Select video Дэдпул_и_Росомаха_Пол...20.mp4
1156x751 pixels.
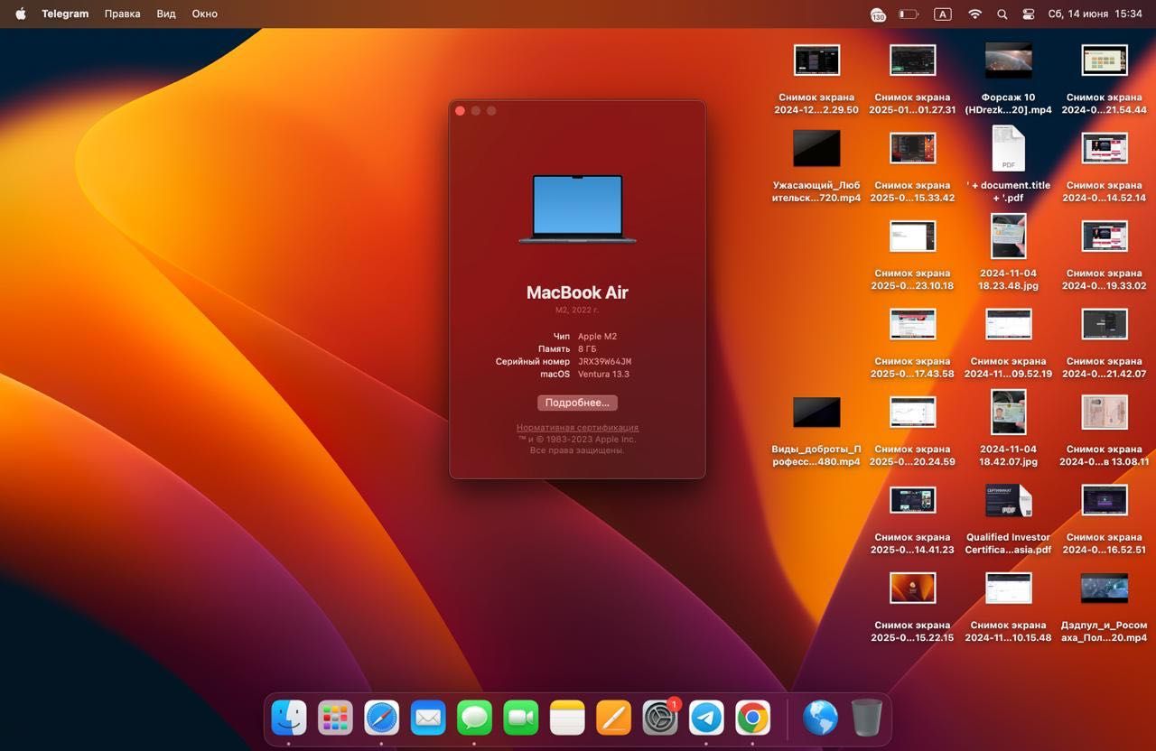1104,607
